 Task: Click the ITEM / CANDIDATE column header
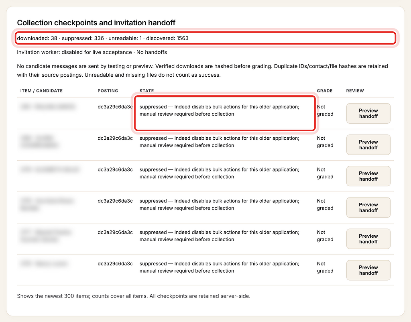pos(41,91)
